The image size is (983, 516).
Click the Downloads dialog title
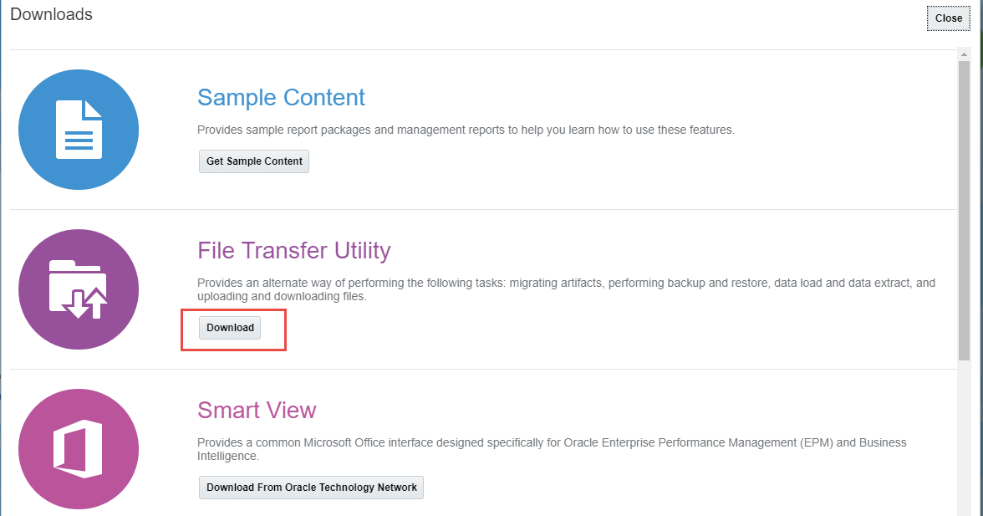pyautogui.click(x=51, y=14)
